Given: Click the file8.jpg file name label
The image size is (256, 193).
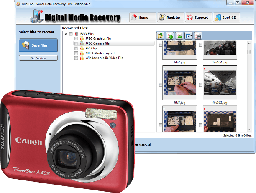Looking at the screenshot, I should [179, 103].
